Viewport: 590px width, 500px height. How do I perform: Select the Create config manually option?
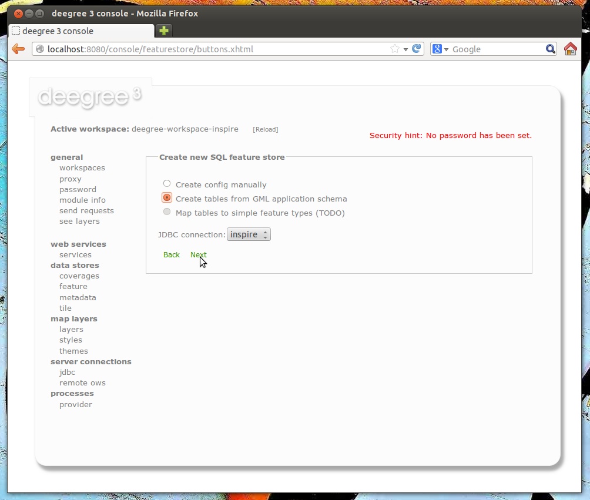pos(166,183)
